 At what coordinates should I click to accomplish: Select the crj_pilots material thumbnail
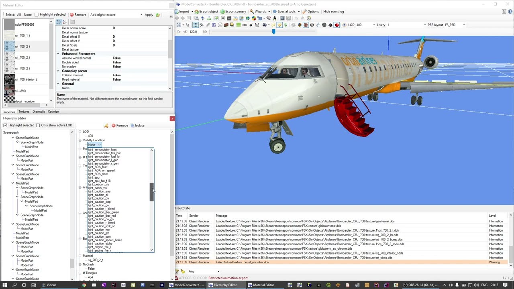9,90
